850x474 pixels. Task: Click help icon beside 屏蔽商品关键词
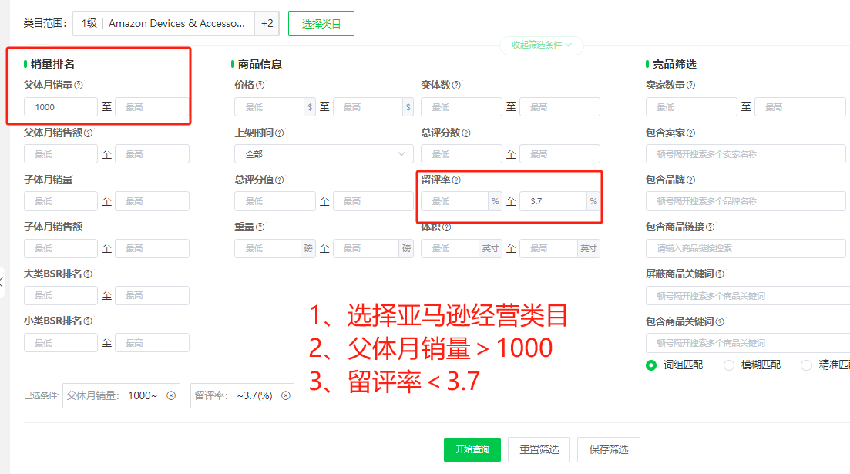pyautogui.click(x=720, y=274)
